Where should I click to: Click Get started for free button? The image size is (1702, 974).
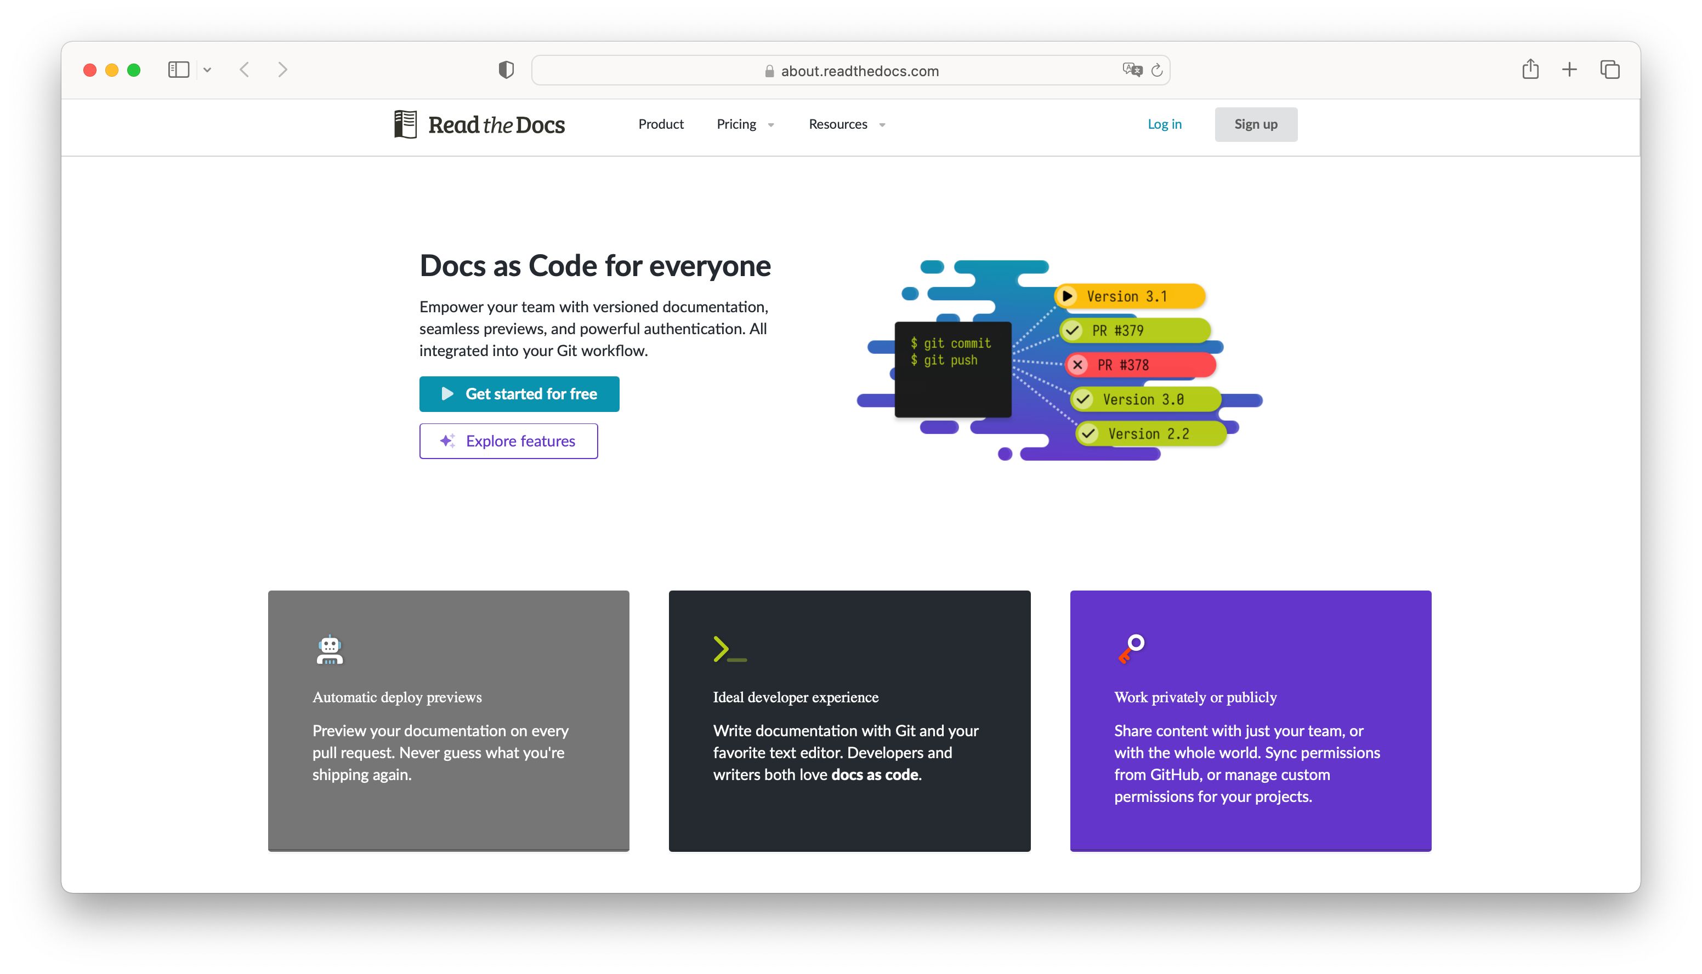click(519, 394)
